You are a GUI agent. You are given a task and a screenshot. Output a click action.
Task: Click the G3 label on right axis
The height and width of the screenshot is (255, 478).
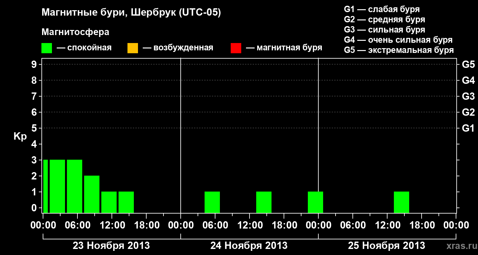click(468, 97)
